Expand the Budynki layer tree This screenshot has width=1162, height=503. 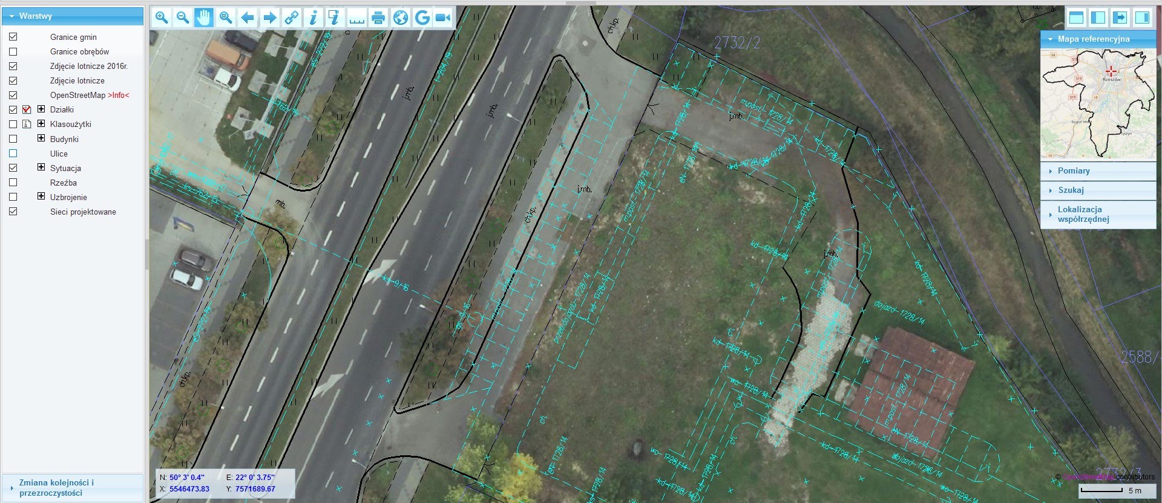(x=41, y=138)
